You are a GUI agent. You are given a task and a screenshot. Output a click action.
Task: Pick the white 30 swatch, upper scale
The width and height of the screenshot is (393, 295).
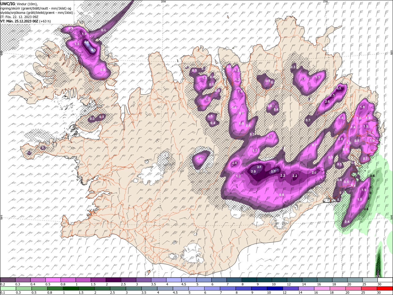point(385,280)
